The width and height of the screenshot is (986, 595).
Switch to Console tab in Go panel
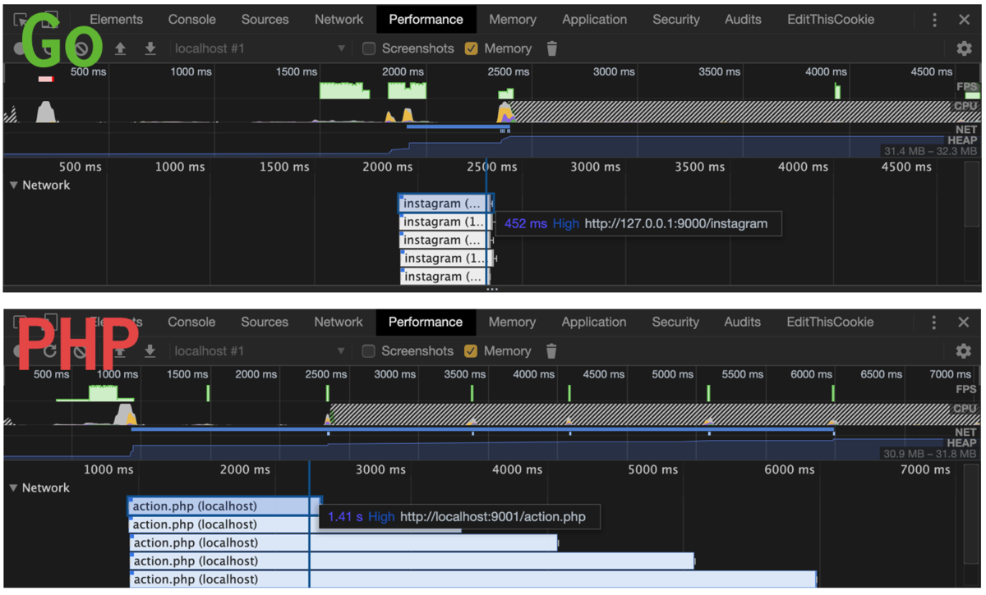tap(191, 20)
